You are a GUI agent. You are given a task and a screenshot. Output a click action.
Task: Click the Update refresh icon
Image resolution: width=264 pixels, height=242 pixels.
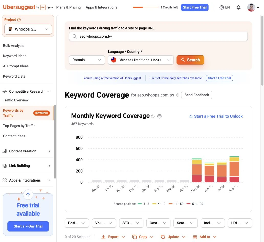(x=163, y=237)
